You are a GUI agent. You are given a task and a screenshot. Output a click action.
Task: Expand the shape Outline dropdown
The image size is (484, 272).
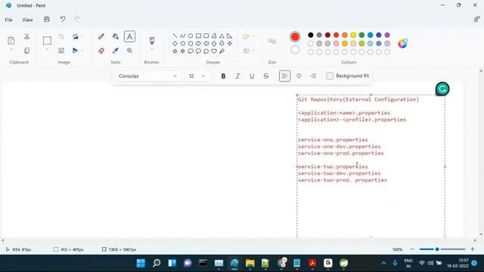(253, 37)
